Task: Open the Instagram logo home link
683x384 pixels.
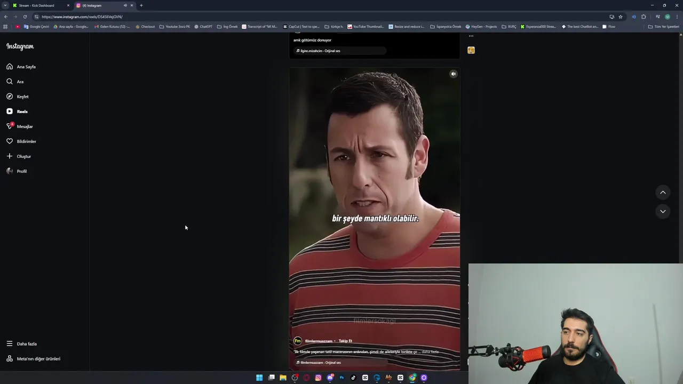Action: pos(20,46)
